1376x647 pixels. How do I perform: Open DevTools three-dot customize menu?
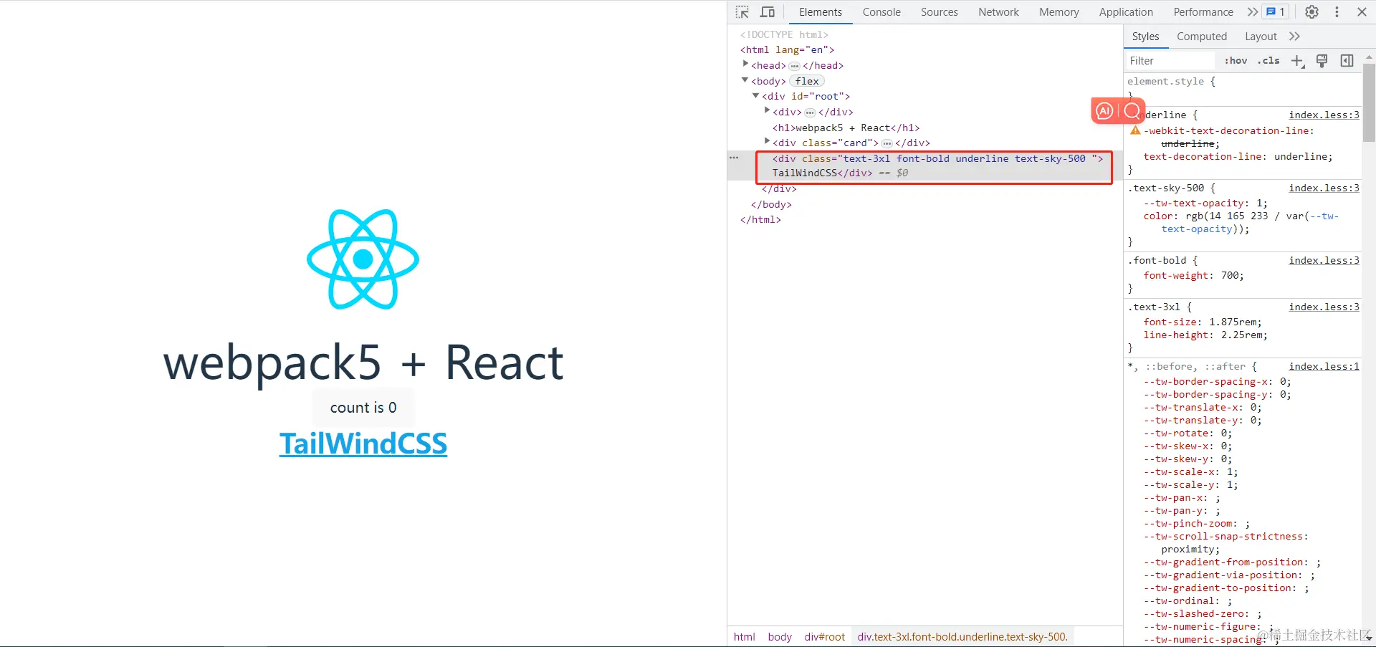point(1337,12)
